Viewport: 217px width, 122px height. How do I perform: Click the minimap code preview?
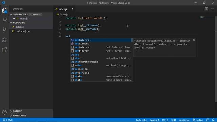coord(202,17)
